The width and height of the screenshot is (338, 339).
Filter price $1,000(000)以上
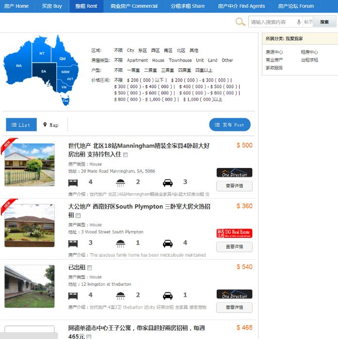point(203,99)
